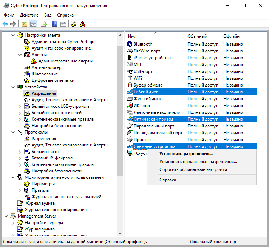Click the Management Server icon
This screenshot has width=269, height=247.
point(13,216)
